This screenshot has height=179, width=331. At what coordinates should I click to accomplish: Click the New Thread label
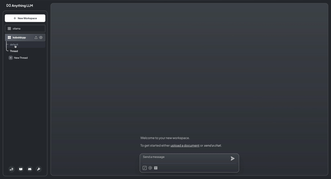point(21,58)
